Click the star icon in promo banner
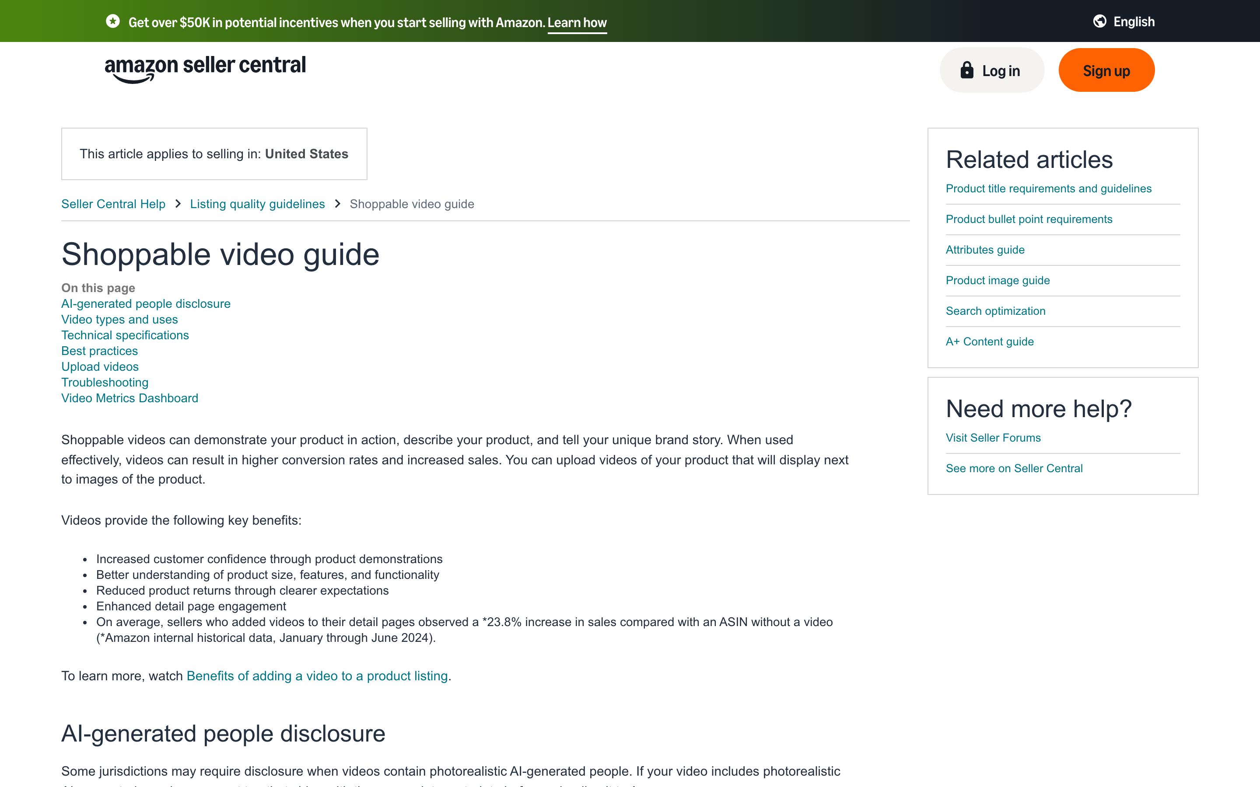This screenshot has width=1260, height=787. (112, 21)
